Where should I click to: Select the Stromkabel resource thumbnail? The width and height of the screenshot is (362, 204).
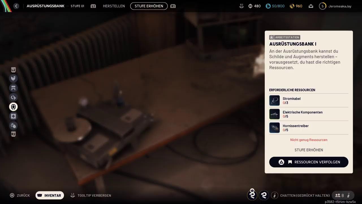pyautogui.click(x=274, y=101)
